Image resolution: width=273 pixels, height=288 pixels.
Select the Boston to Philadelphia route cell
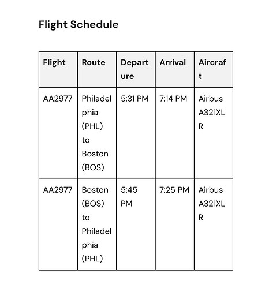[96, 225]
